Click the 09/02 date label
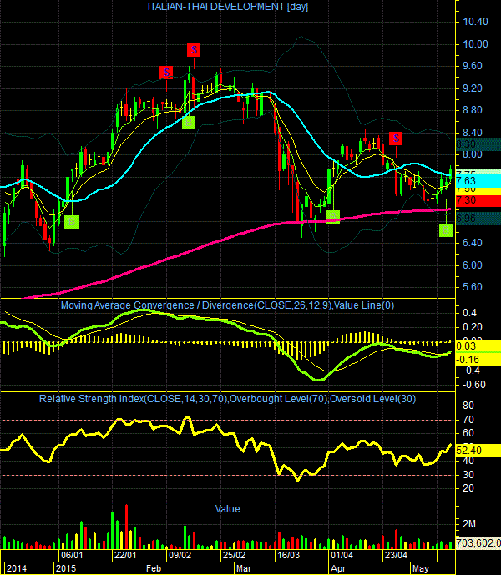This screenshot has height=575, width=501. [x=180, y=555]
